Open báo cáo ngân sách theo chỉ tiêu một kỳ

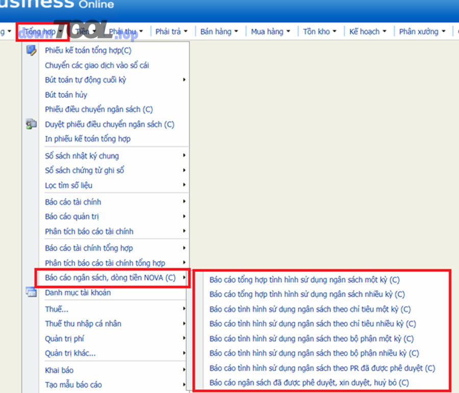pyautogui.click(x=310, y=309)
